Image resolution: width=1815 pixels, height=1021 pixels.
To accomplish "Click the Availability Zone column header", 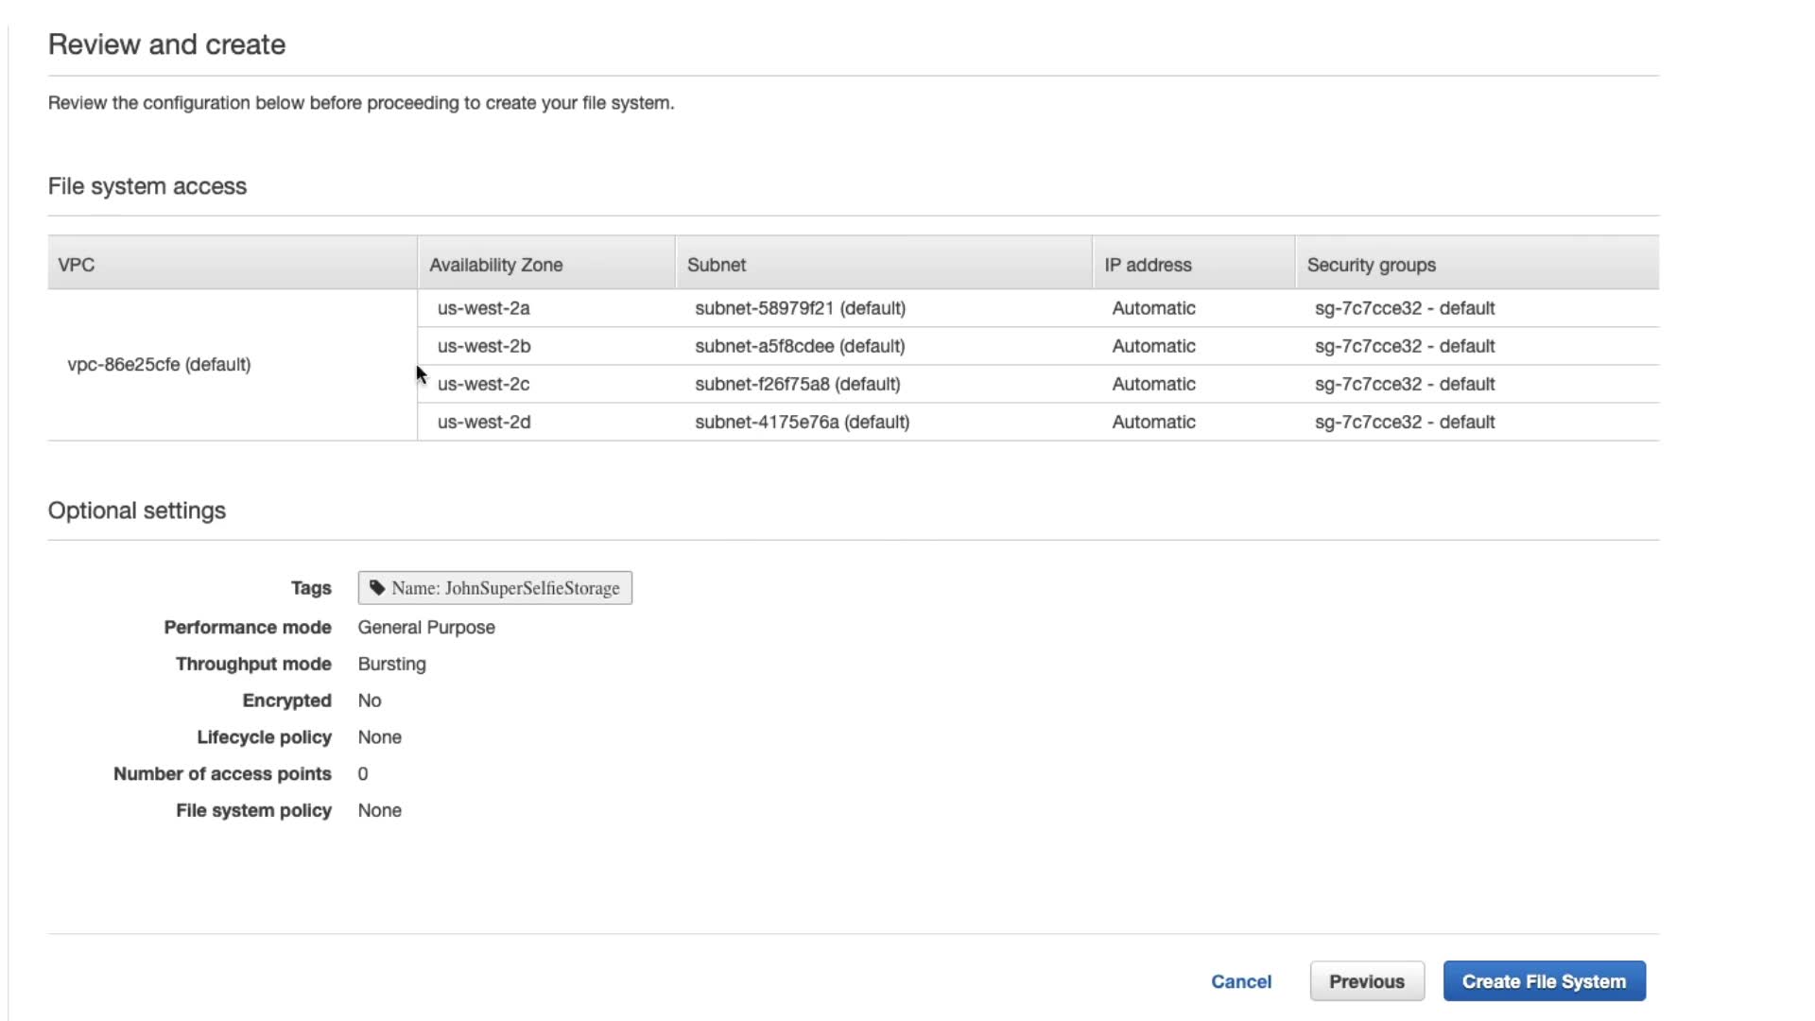I will [495, 265].
